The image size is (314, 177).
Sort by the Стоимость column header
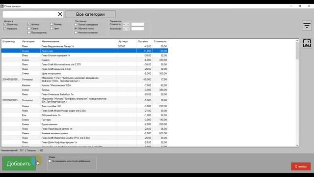pyautogui.click(x=160, y=41)
